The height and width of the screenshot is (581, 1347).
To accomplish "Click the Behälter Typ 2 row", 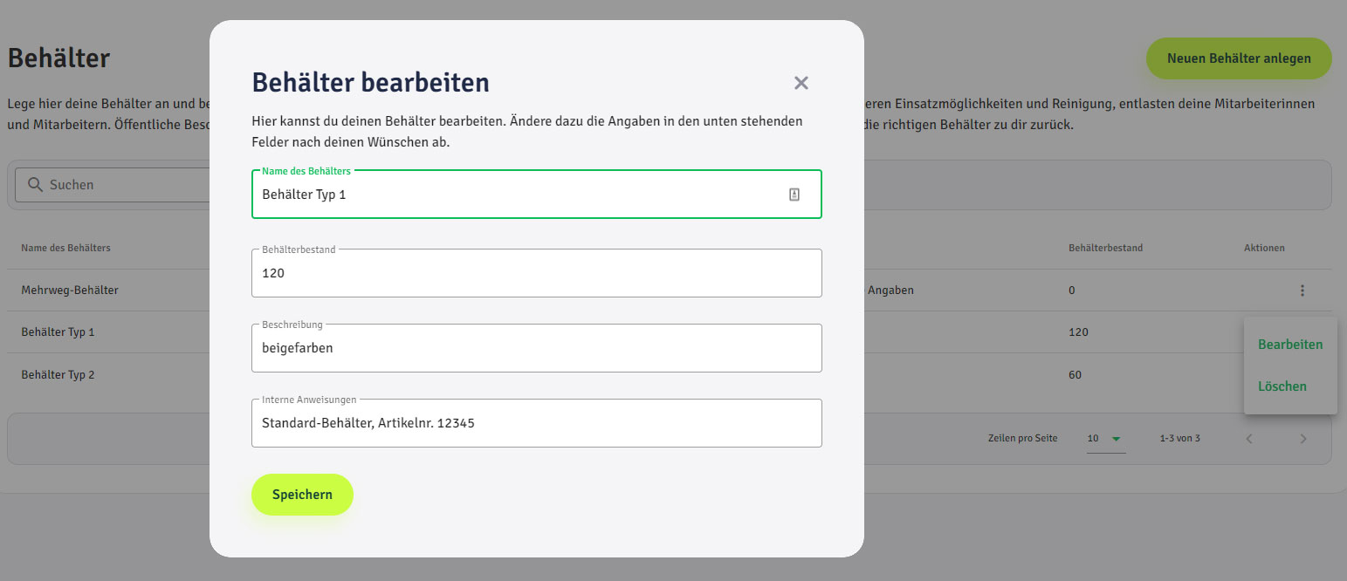I will 58,375.
